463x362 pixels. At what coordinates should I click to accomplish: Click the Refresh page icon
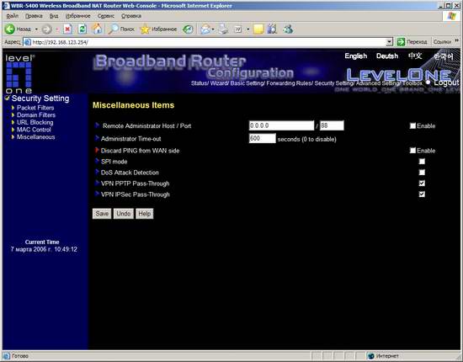pyautogui.click(x=82, y=29)
